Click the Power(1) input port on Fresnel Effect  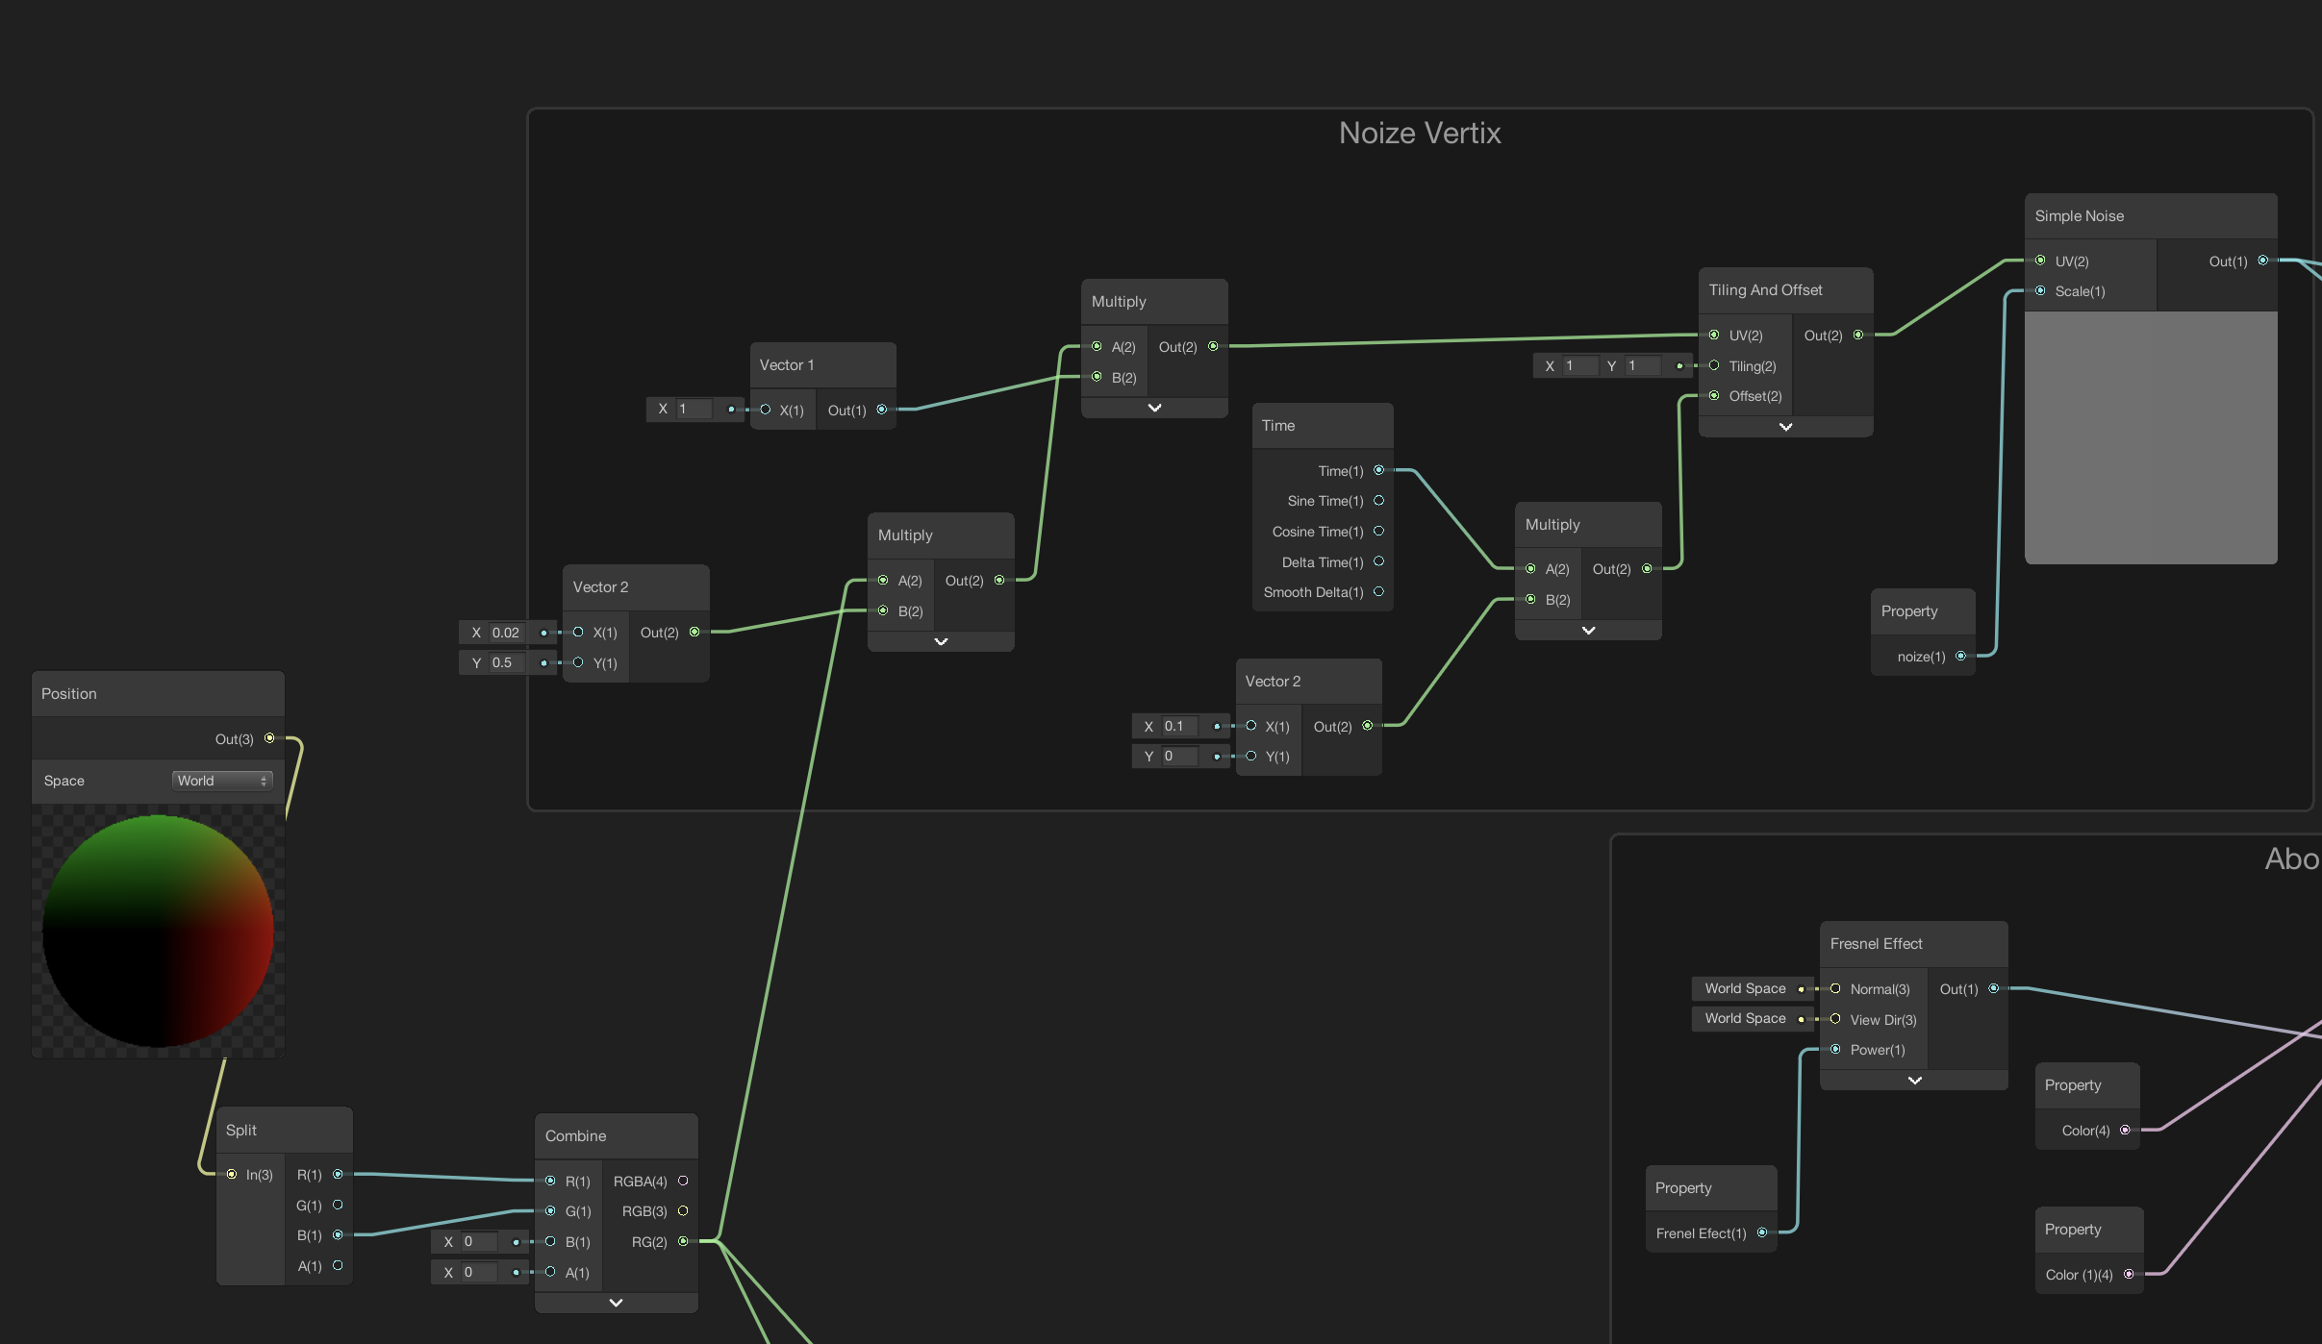click(x=1836, y=1050)
